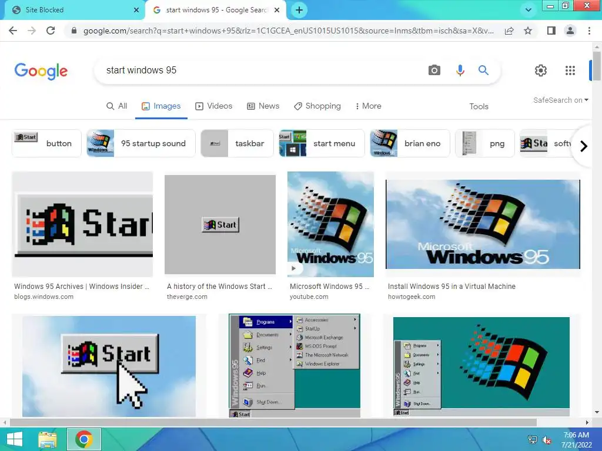Start voice search with the microphone icon
The height and width of the screenshot is (451, 602).
460,70
